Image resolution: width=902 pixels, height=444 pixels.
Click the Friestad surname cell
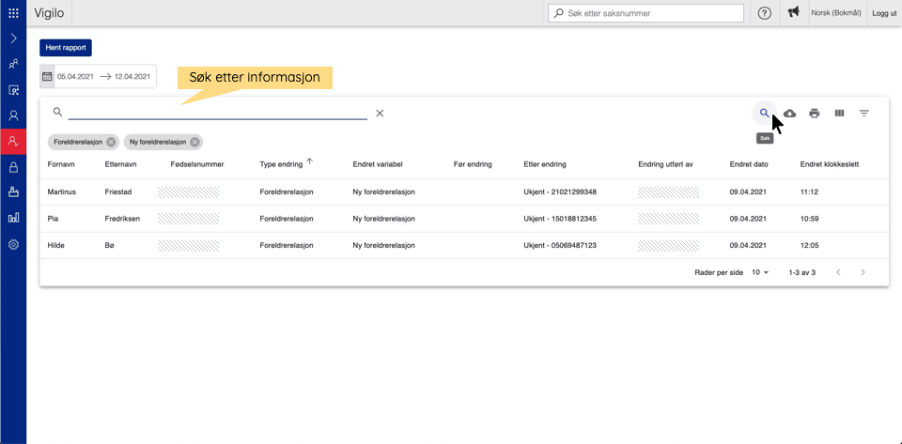click(x=118, y=191)
